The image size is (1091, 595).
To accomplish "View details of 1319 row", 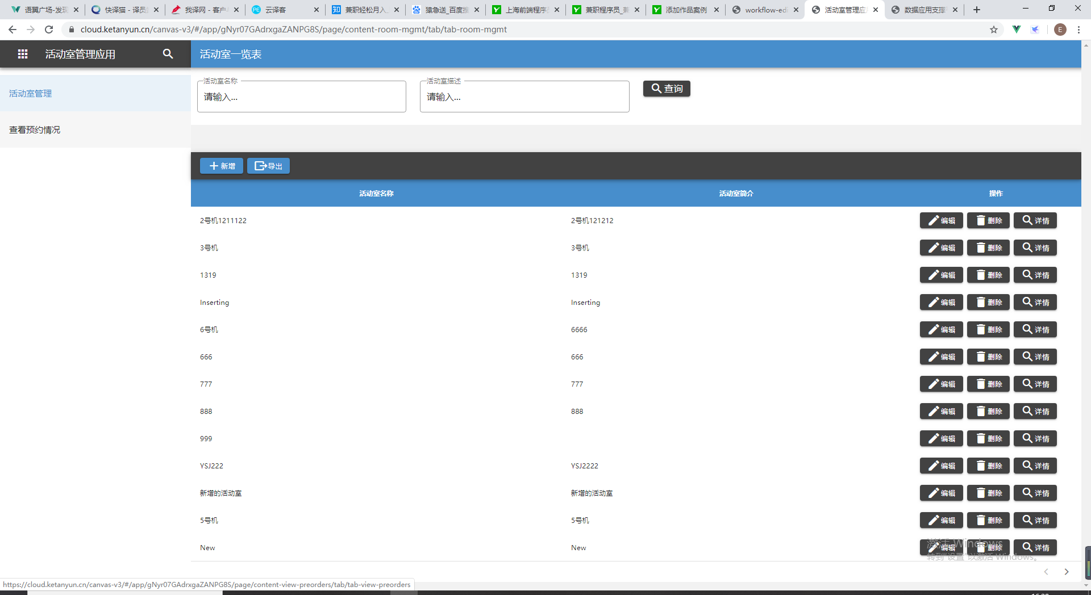I will coord(1035,275).
